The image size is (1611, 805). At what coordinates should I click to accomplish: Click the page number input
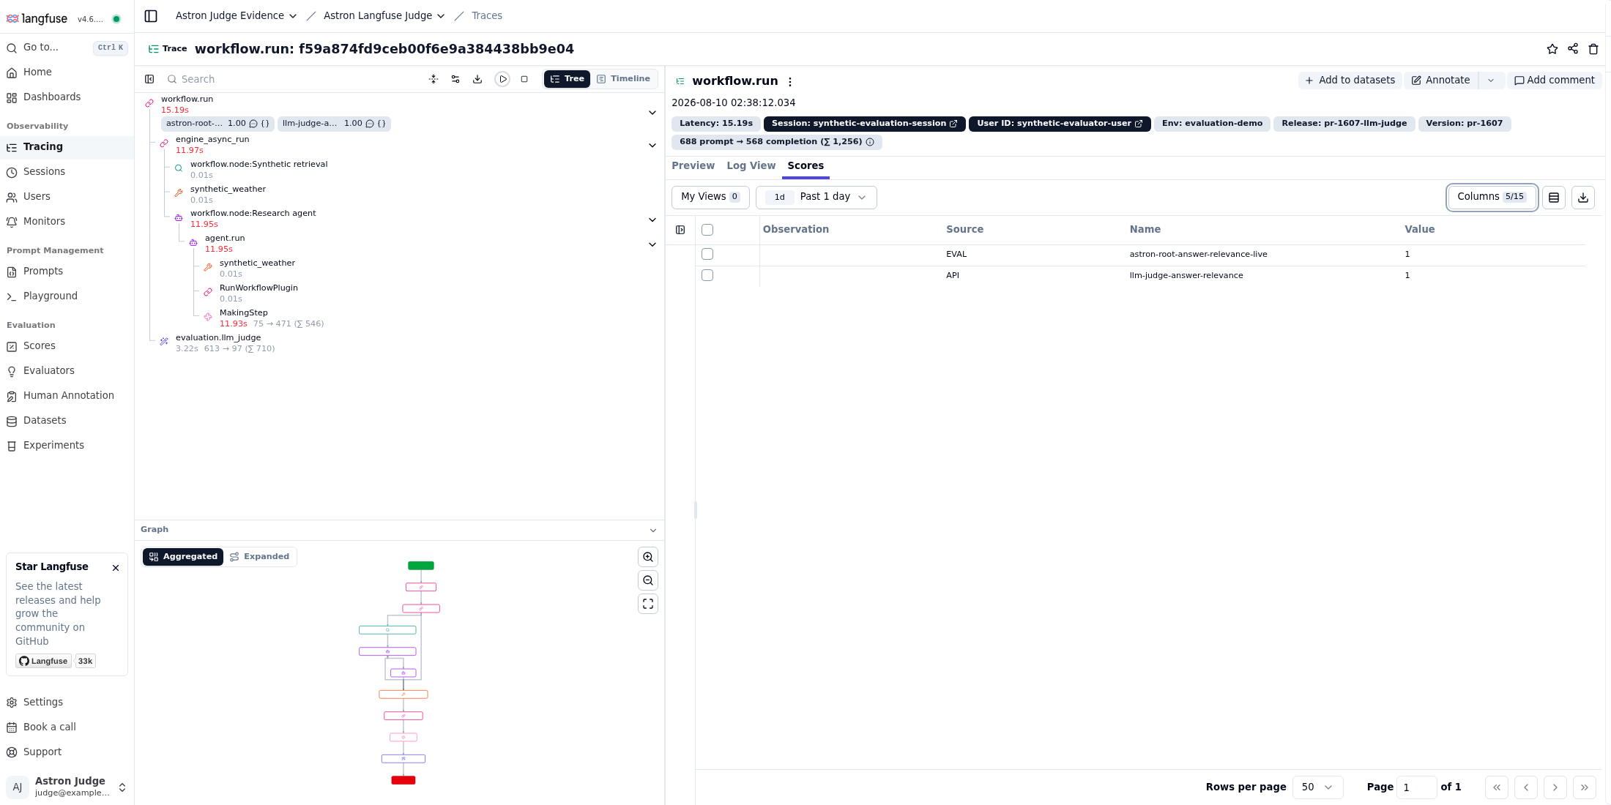point(1416,787)
